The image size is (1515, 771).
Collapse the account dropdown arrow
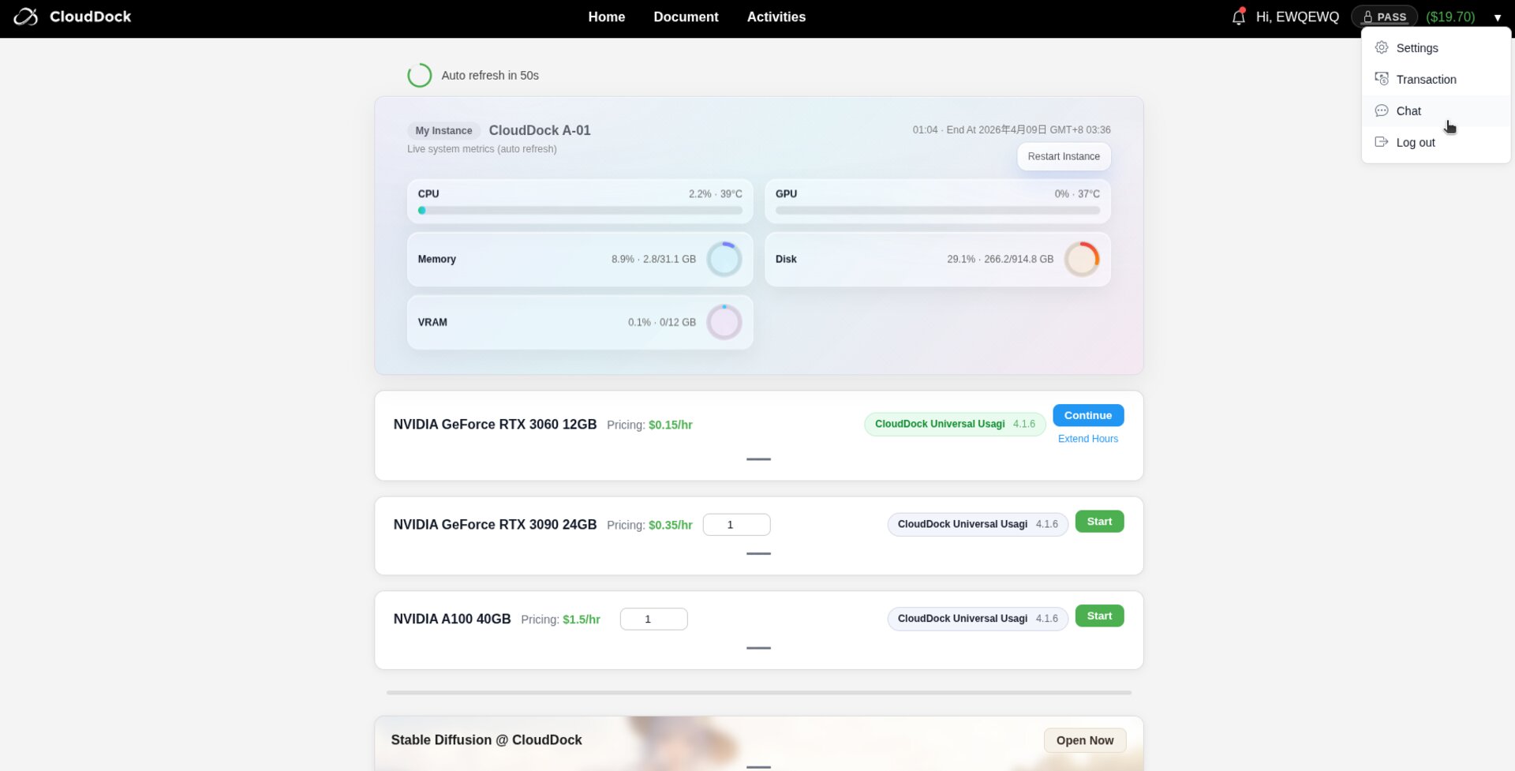pos(1497,17)
